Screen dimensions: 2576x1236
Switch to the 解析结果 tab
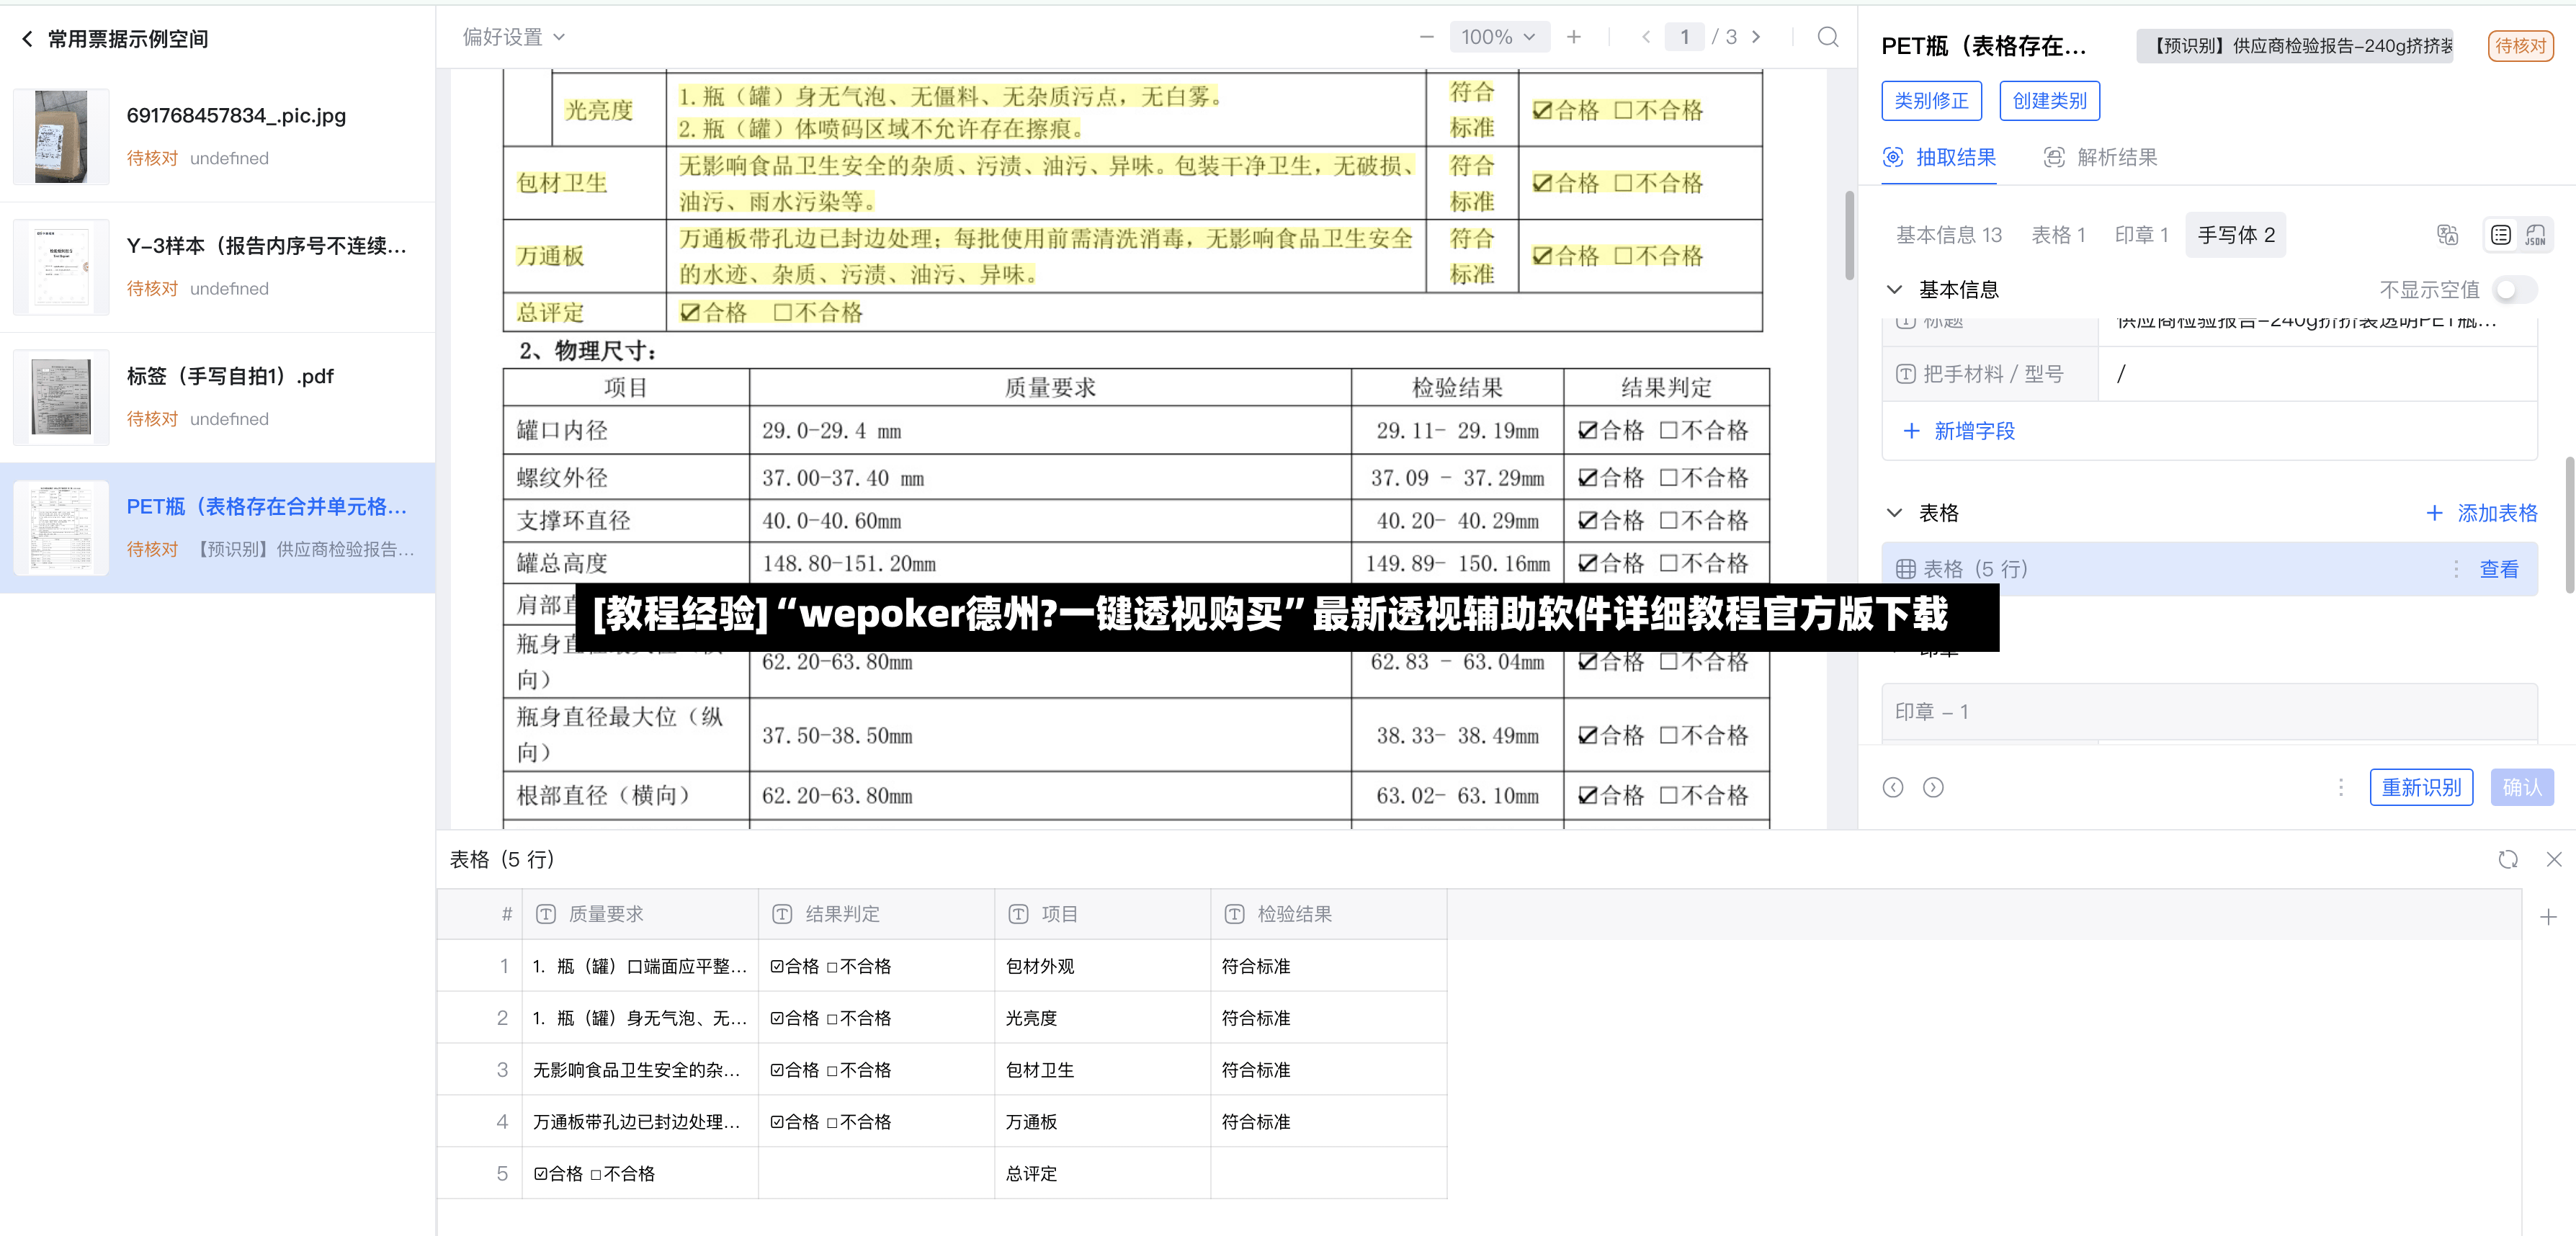tap(2100, 157)
